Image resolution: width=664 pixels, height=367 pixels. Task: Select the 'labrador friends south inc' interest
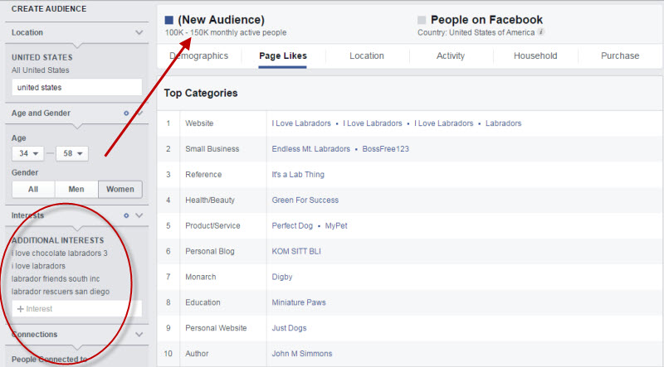coord(56,279)
